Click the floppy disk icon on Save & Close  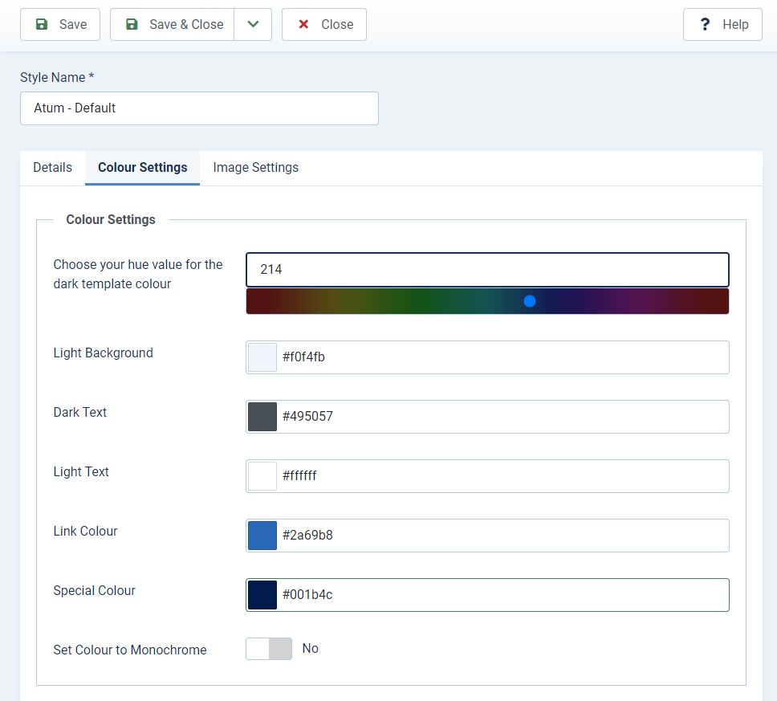tap(132, 24)
